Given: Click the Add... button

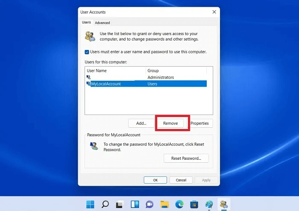Looking at the screenshot, I should click(x=141, y=123).
